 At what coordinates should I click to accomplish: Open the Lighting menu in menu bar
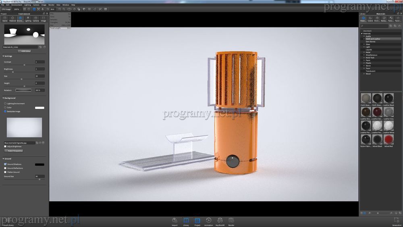pos(27,5)
